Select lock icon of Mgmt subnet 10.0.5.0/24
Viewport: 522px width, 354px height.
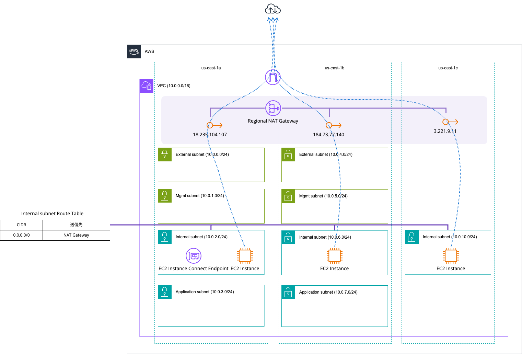coord(288,196)
